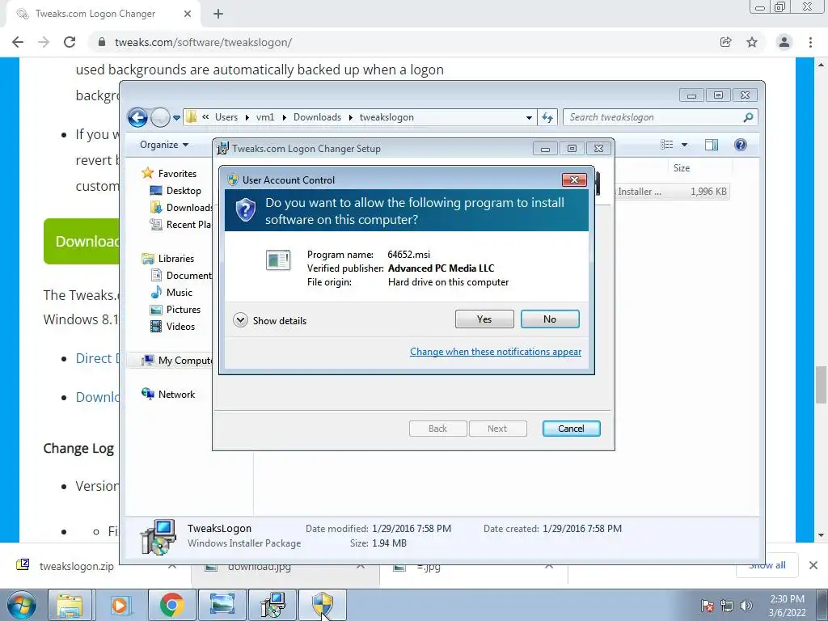Open tweakslogon.zip in downloads bar
828x621 pixels.
[x=77, y=566]
